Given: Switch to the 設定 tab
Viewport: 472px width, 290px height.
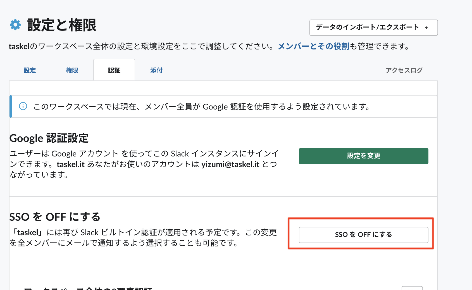Looking at the screenshot, I should pos(30,70).
